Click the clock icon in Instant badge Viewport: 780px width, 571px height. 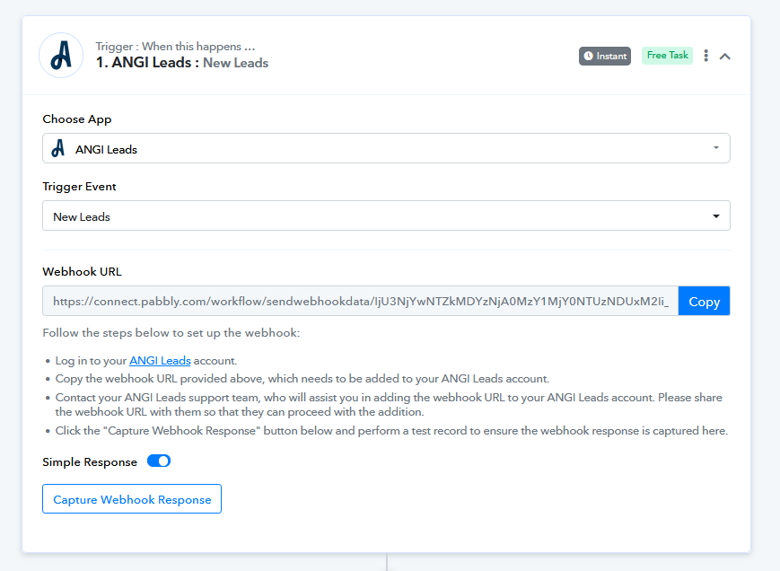pos(589,56)
